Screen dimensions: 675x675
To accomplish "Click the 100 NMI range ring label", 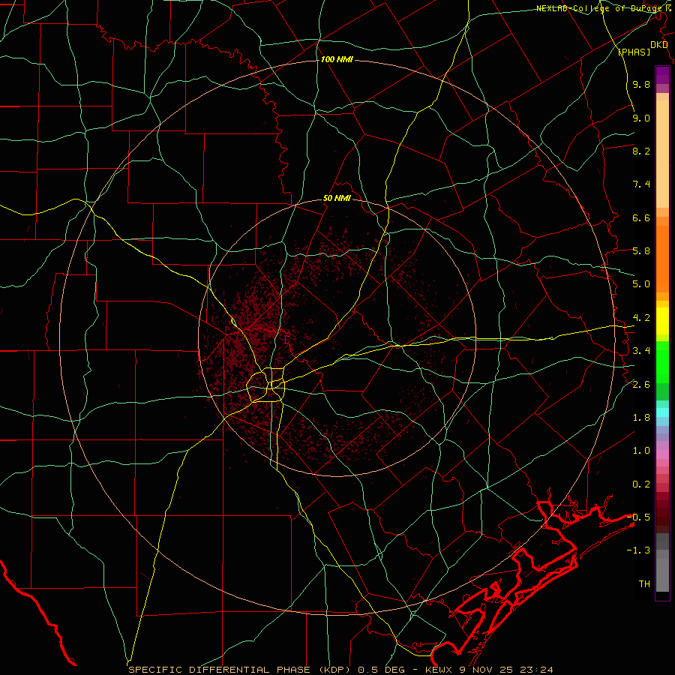I will click(337, 59).
